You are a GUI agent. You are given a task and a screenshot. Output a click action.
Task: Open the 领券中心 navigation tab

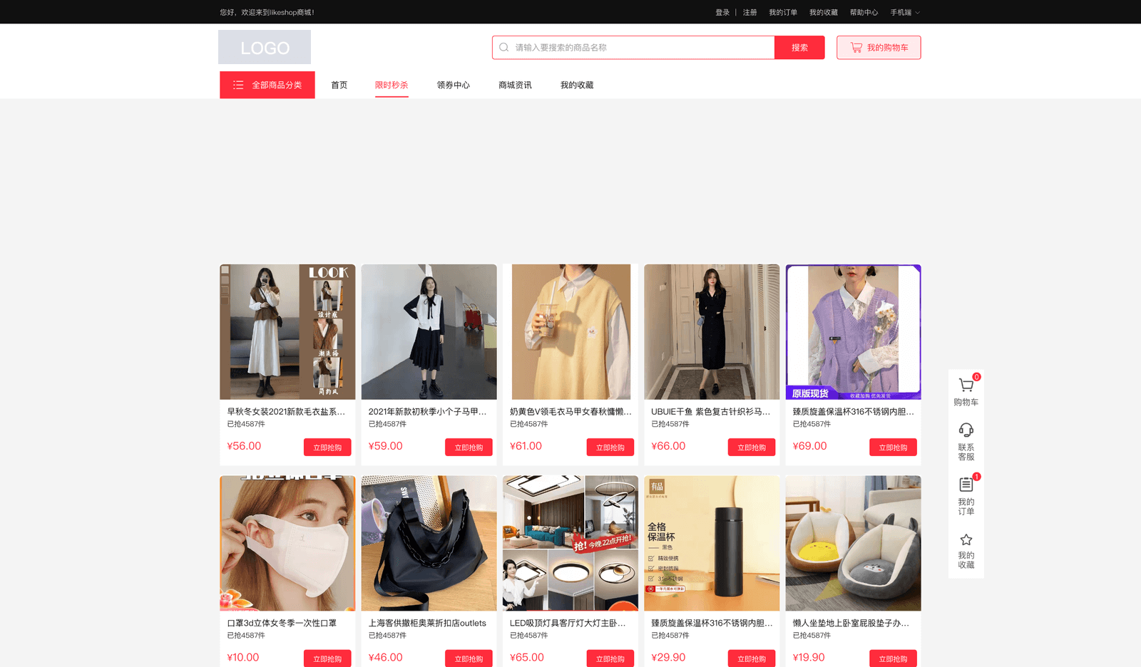(453, 85)
